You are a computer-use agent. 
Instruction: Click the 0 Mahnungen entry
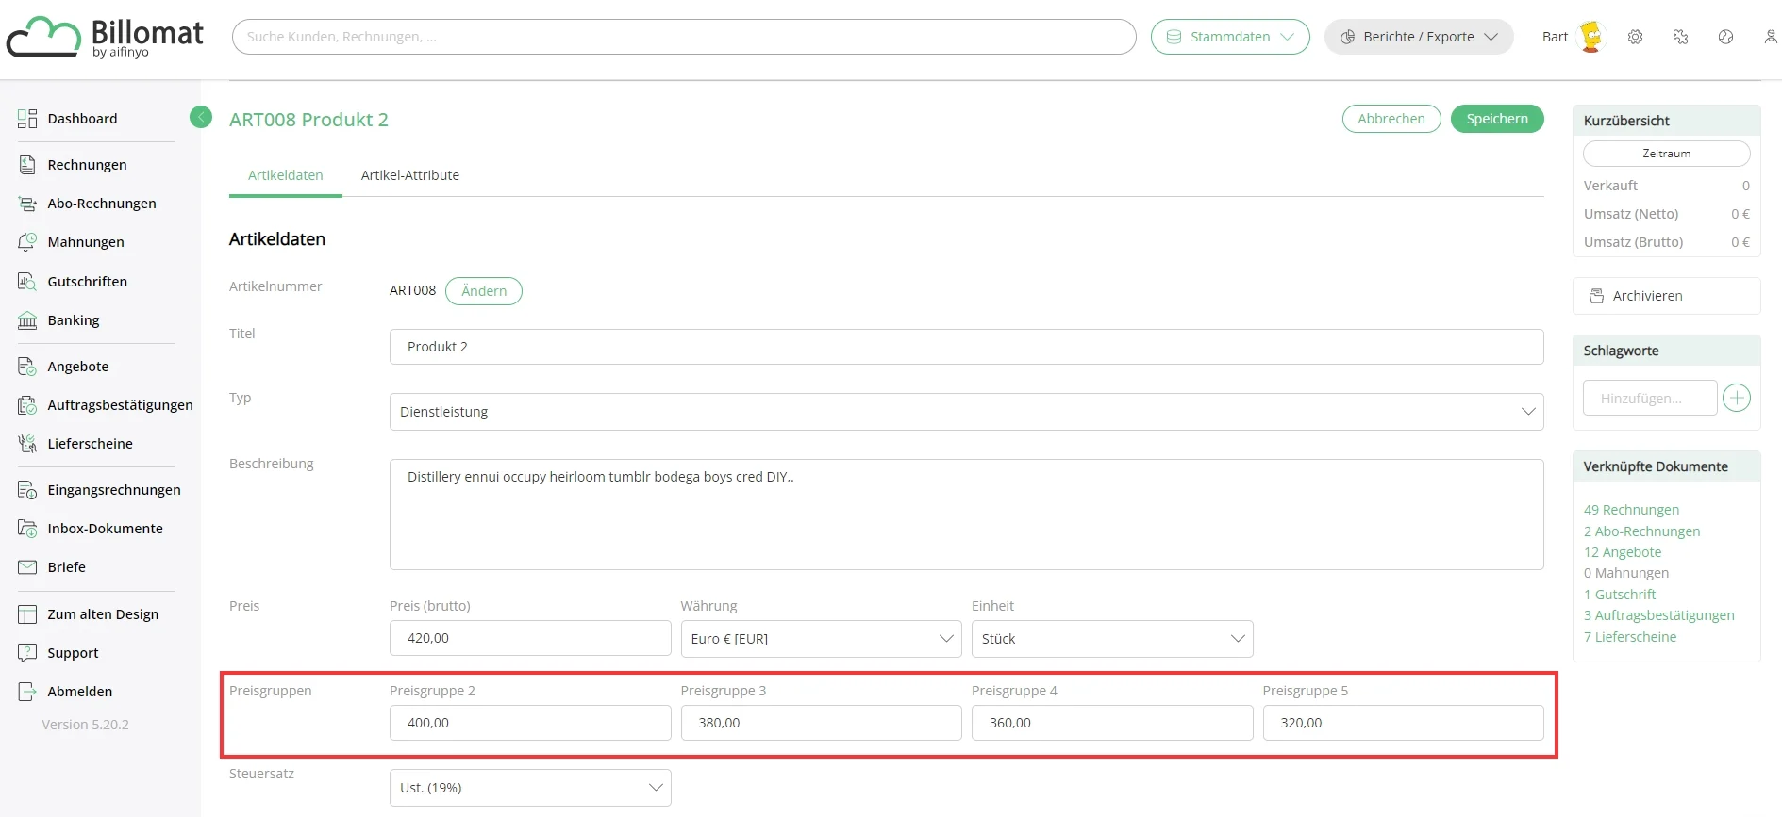tap(1626, 573)
